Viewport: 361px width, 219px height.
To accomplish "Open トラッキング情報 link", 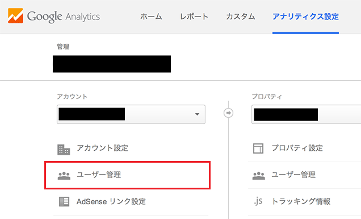I will pyautogui.click(x=301, y=201).
